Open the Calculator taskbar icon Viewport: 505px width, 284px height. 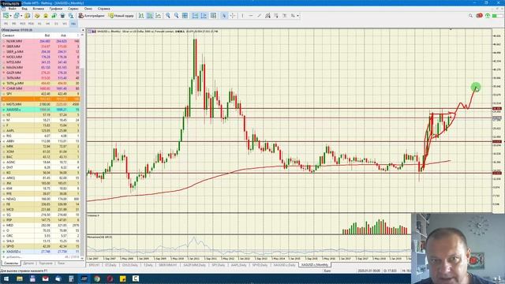71,278
